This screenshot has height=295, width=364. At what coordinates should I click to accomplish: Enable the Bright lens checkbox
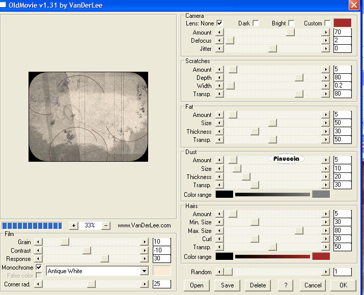pyautogui.click(x=291, y=23)
